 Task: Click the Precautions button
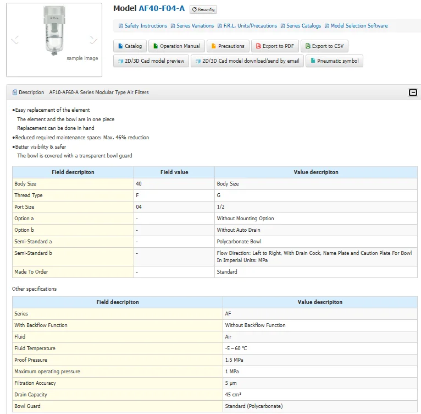tap(228, 46)
